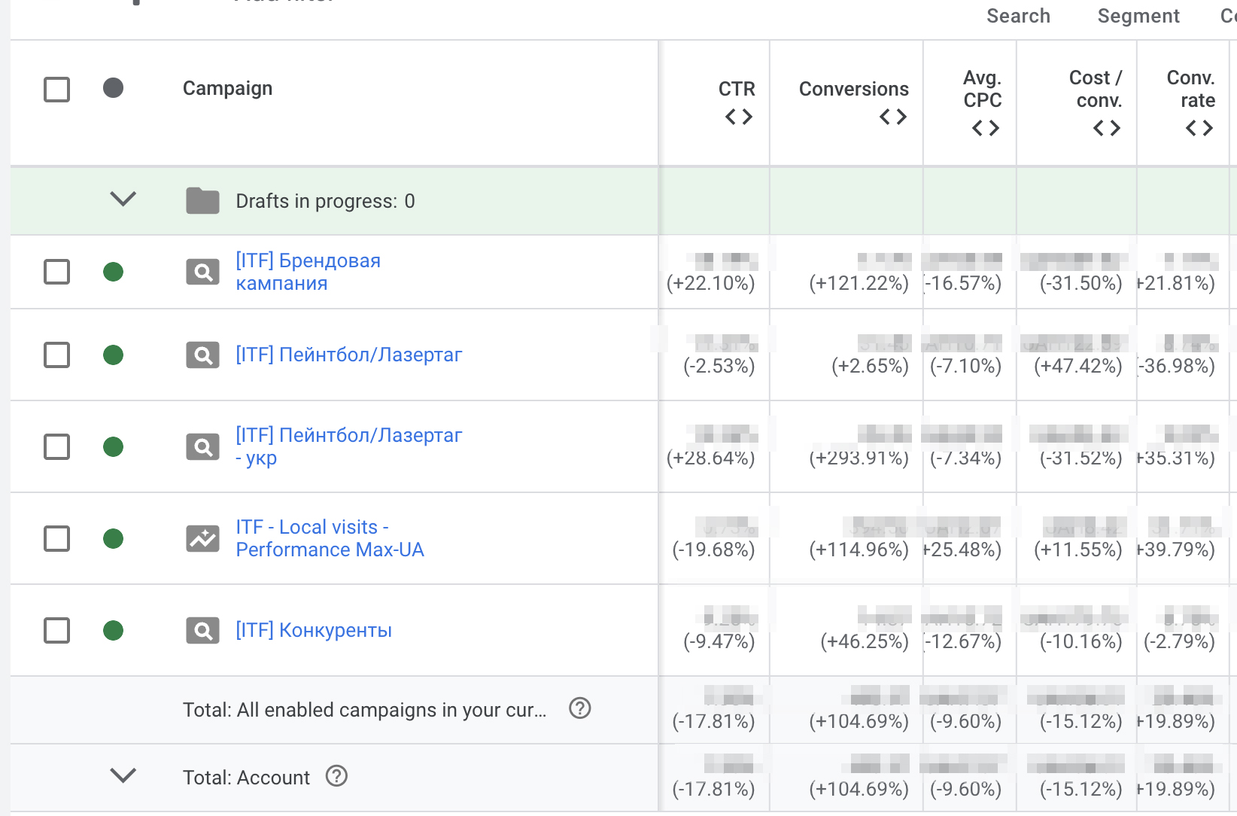
Task: Click help icon beside Total: All enabled campaigns
Action: point(579,708)
